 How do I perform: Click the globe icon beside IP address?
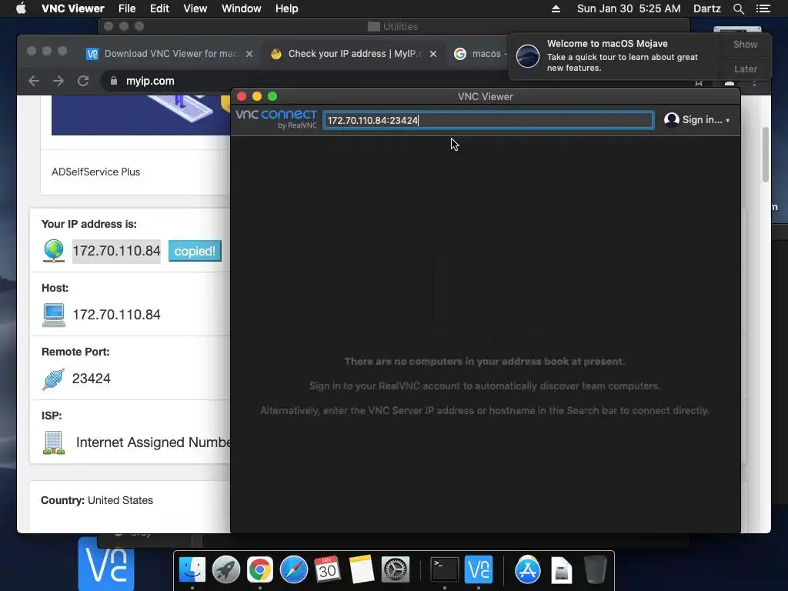54,251
